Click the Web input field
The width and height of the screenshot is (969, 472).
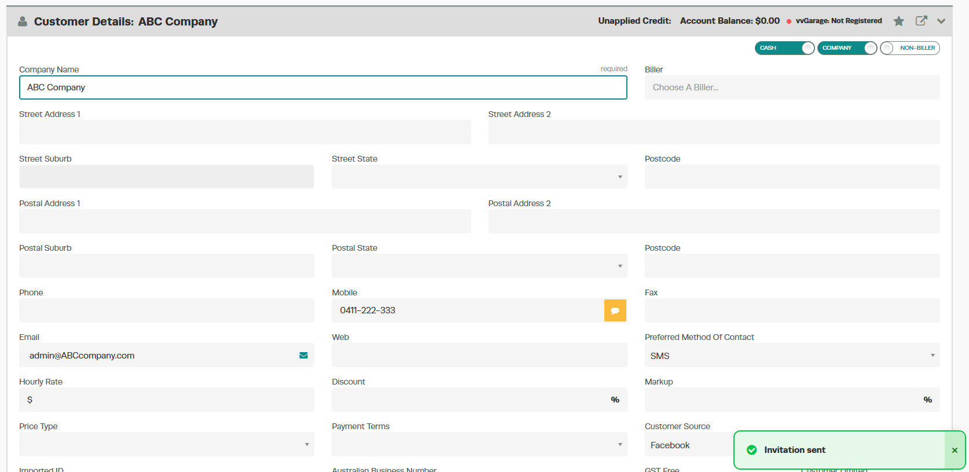click(x=479, y=356)
